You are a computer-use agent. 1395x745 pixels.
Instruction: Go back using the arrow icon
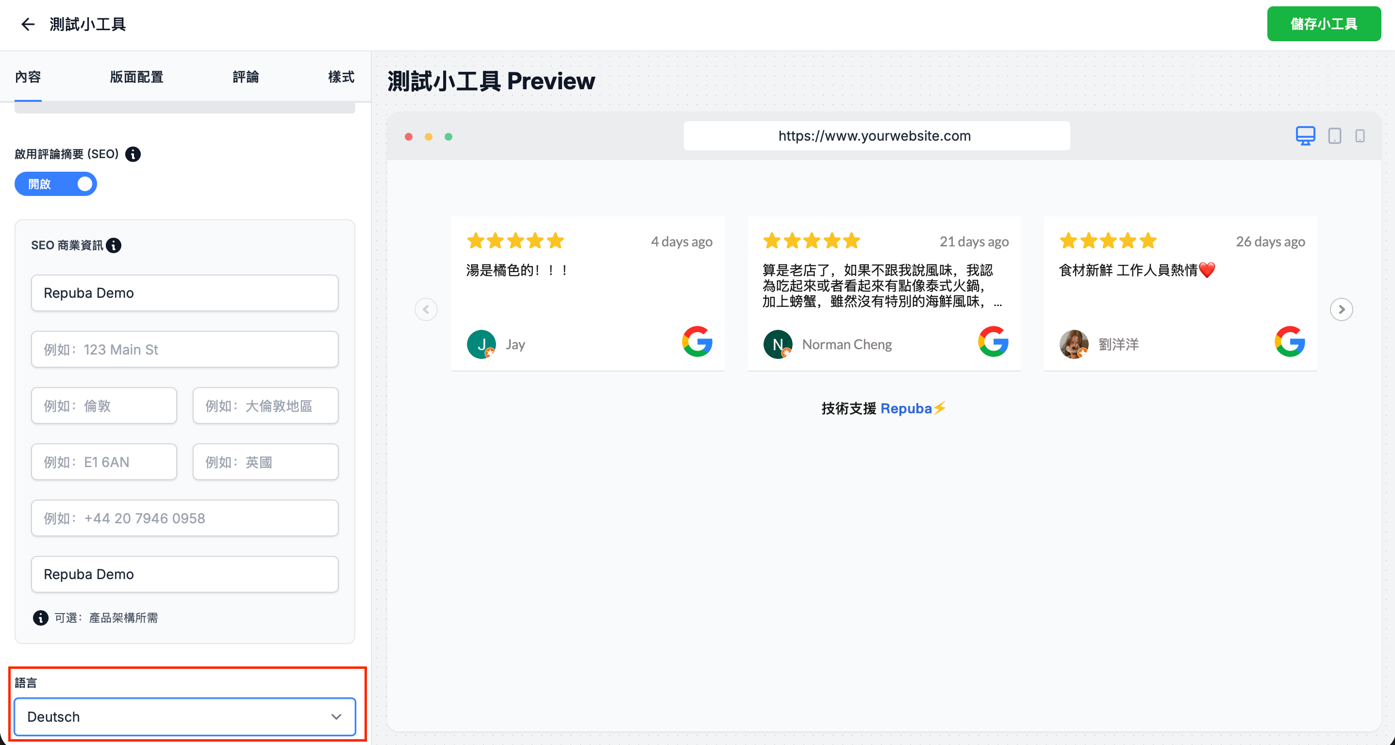tap(28, 24)
